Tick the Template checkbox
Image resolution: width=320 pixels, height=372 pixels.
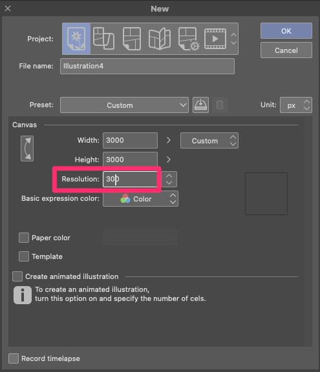click(24, 256)
